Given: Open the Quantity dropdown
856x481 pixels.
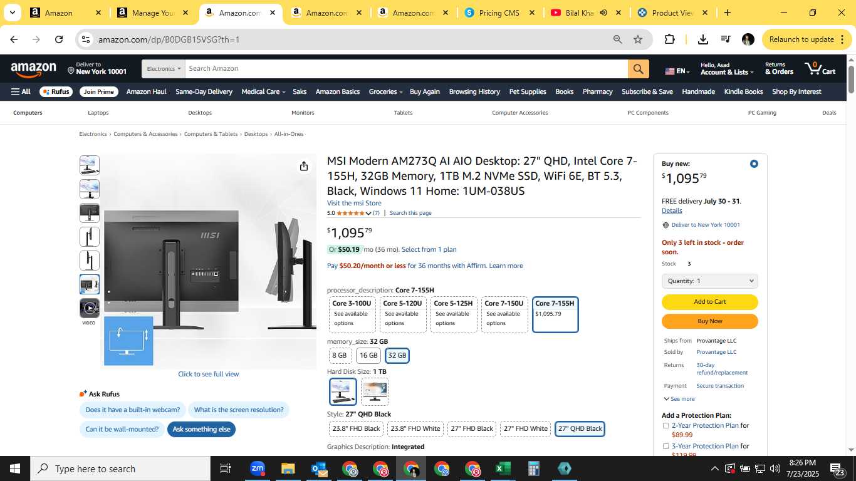Looking at the screenshot, I should (x=710, y=281).
